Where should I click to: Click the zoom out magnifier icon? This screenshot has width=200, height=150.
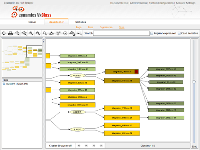coord(38,33)
